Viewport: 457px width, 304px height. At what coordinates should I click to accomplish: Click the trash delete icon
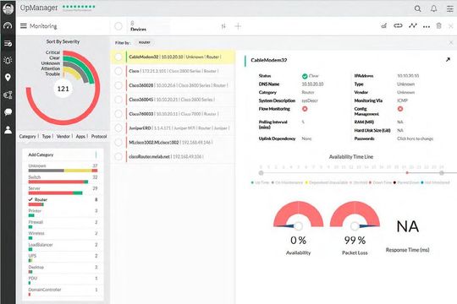[x=438, y=25]
